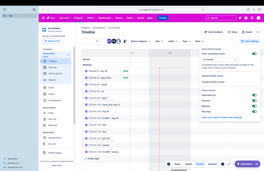The height and width of the screenshot is (171, 264).
Task: Open Plans menu
Action: [130, 18]
